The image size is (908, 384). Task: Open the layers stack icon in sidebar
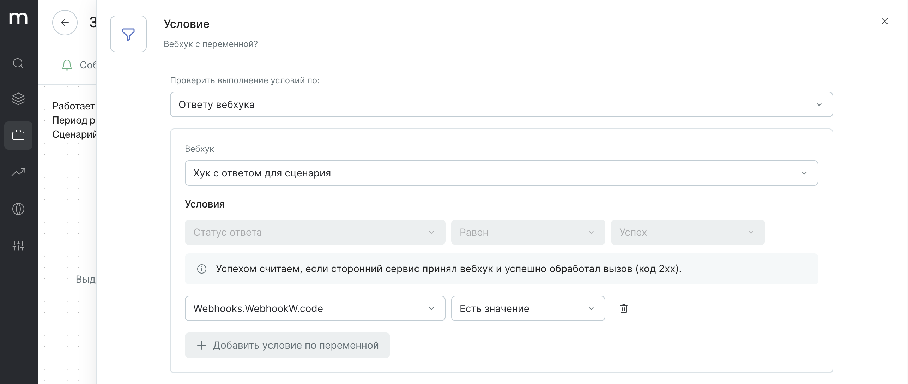(18, 99)
